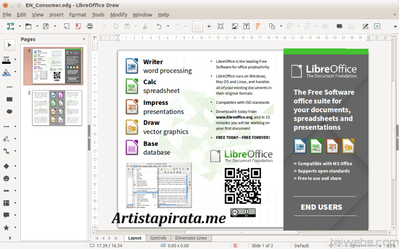Expand the Stars shapes dropdown arrow

click(x=15, y=227)
